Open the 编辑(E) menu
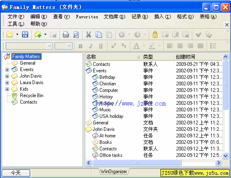 point(39,17)
